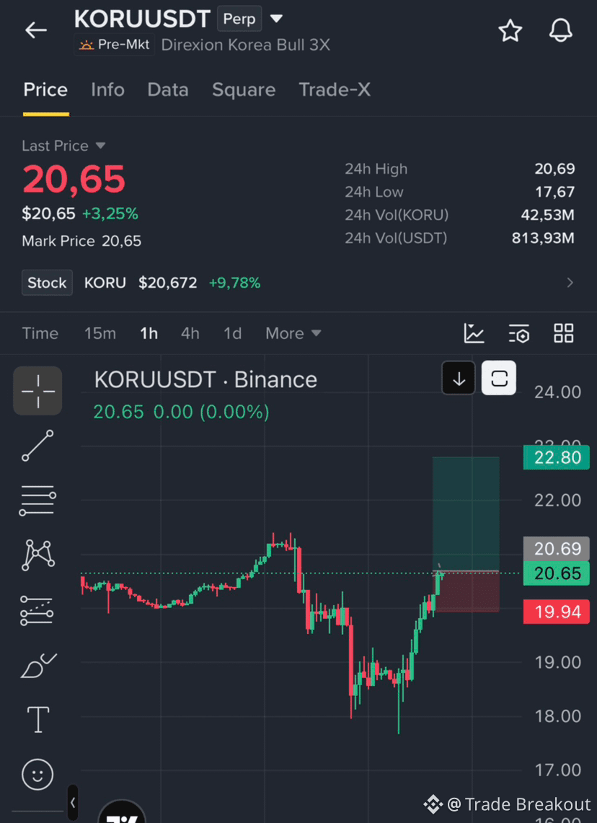Toggle fullscreen chart square button
The width and height of the screenshot is (597, 823).
[499, 378]
